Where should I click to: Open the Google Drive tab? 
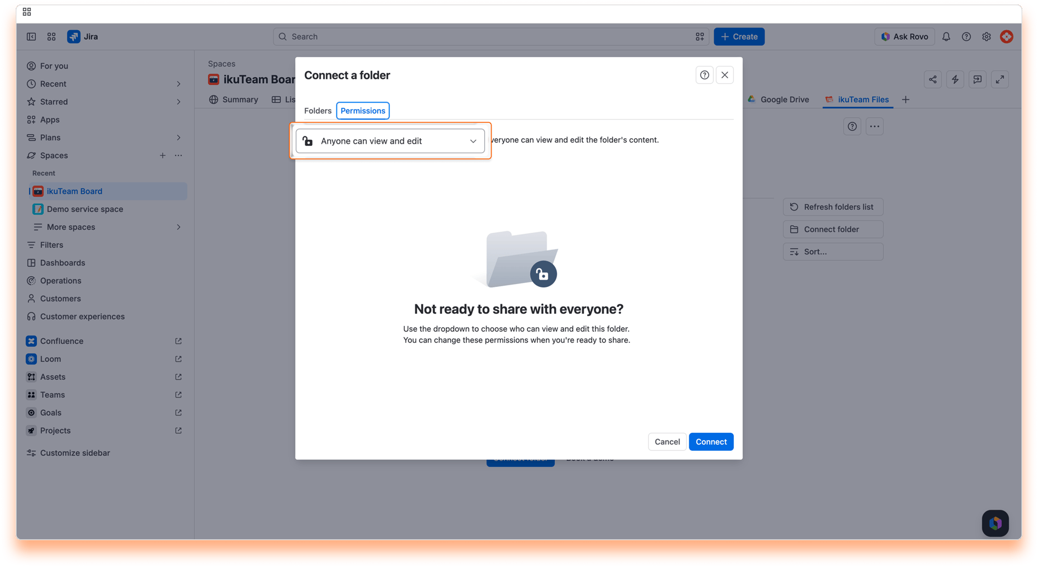[x=779, y=100]
